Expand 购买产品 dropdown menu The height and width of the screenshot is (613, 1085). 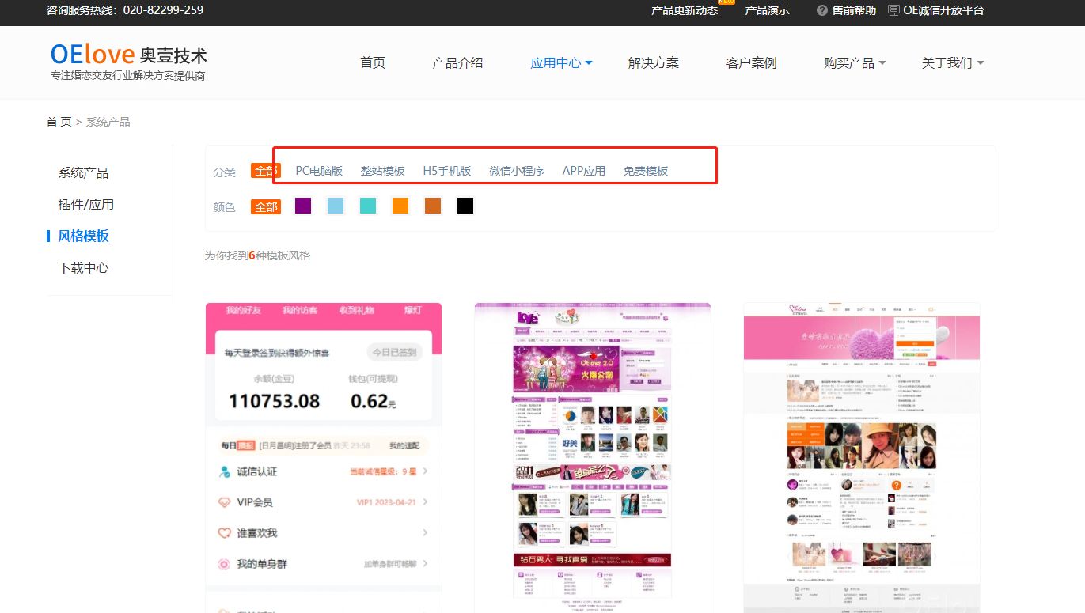tap(855, 62)
